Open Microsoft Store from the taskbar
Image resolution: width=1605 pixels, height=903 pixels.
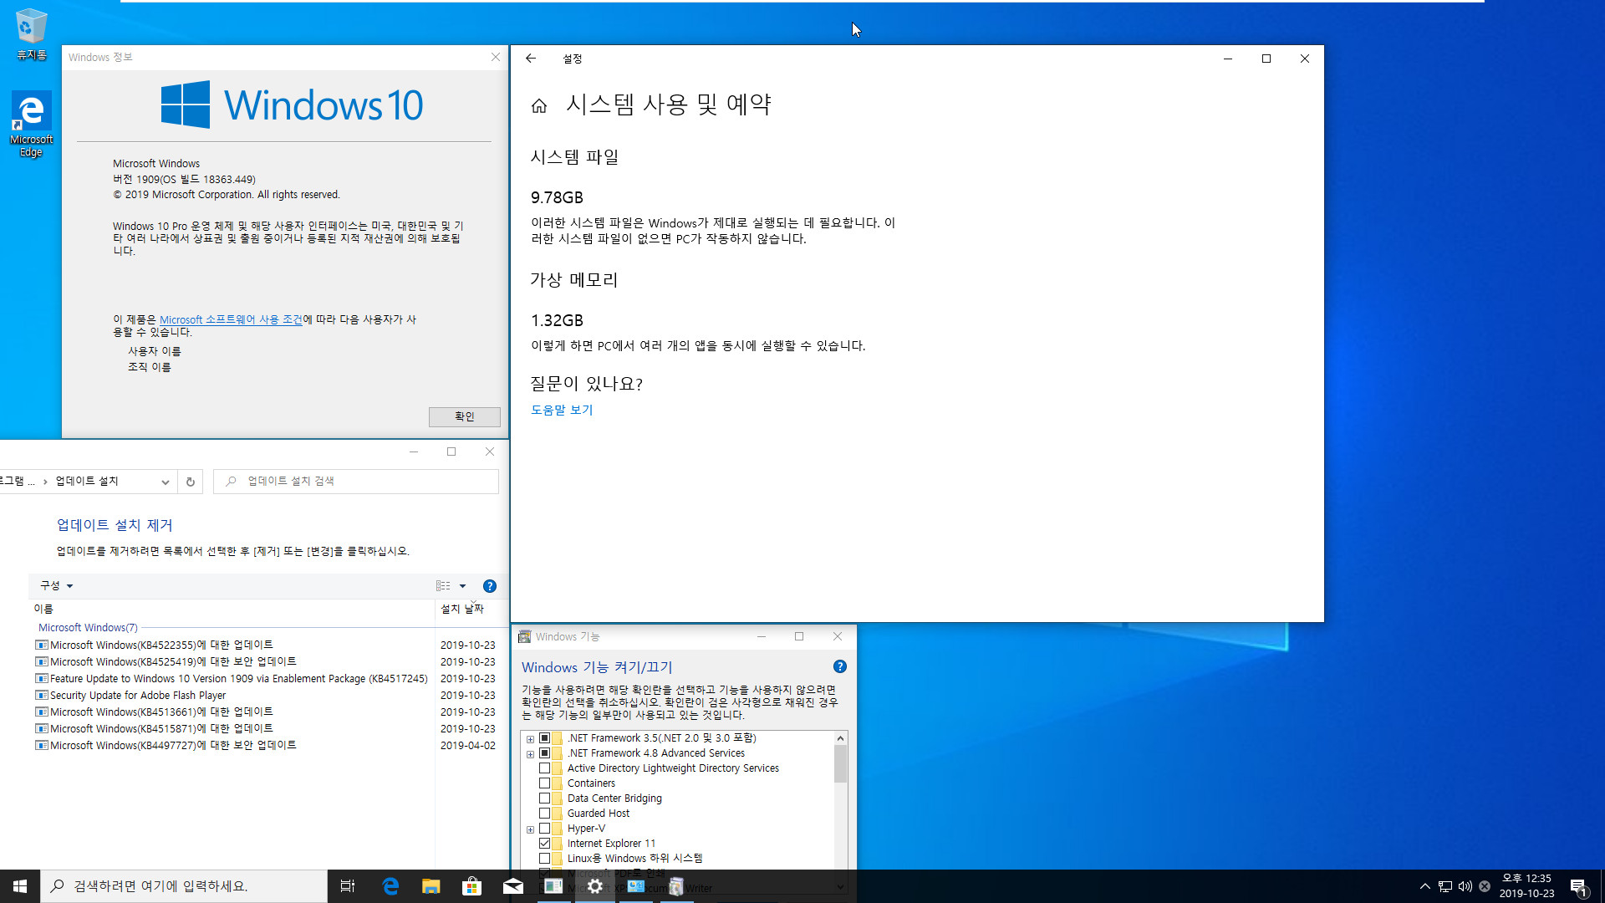[472, 886]
